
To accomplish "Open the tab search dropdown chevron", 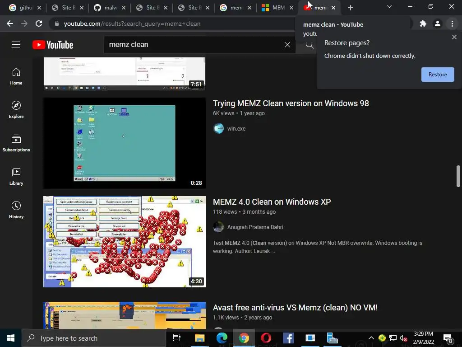I will pyautogui.click(x=389, y=6).
